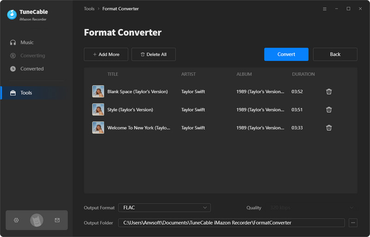
Task: Click Blank Space album cover thumbnail
Action: click(98, 91)
